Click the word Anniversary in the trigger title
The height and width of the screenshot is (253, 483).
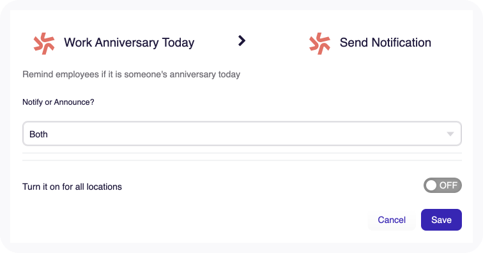[126, 43]
